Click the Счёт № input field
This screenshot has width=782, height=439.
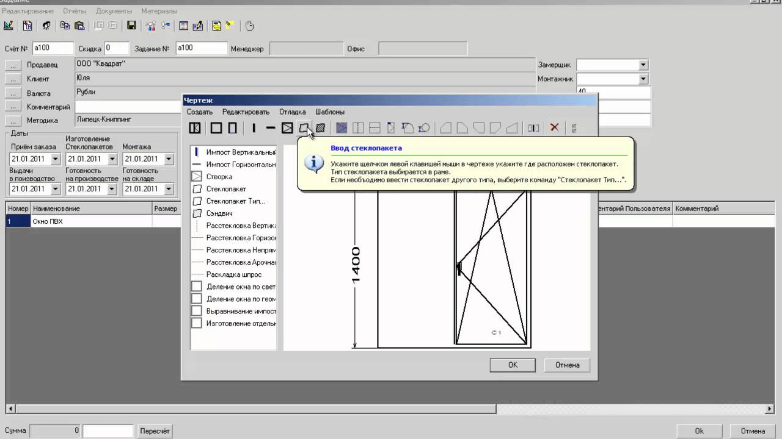53,48
